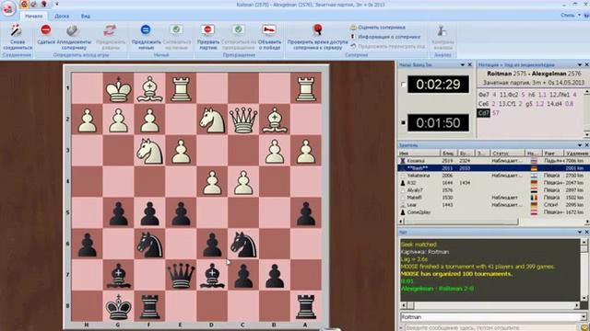Sort spectators by Удаление distance column header
The width and height of the screenshot is (590, 331).
pos(576,154)
